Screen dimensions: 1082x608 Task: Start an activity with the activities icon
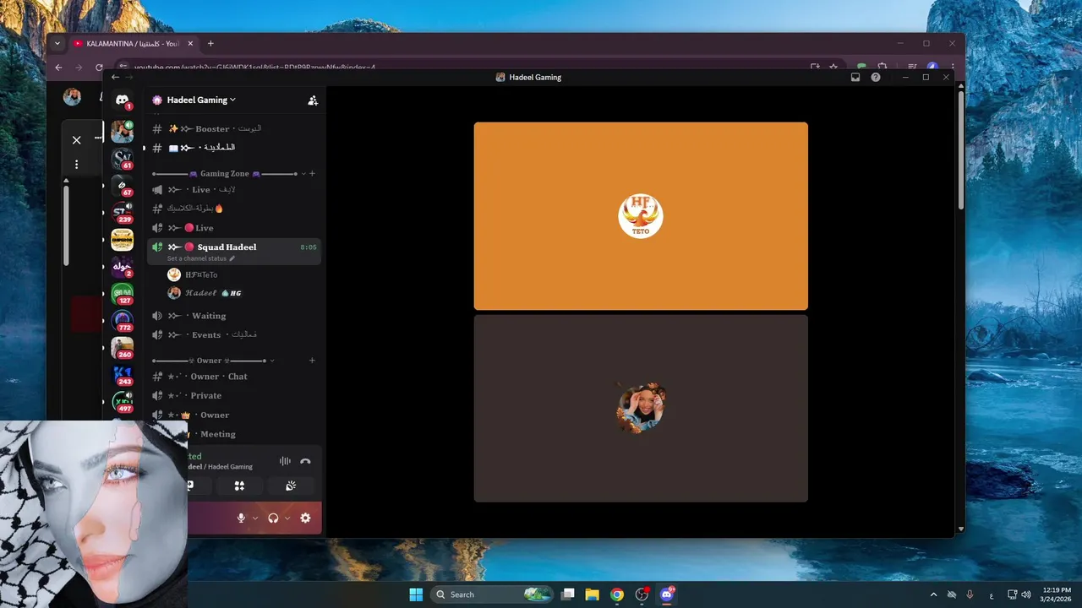pos(239,486)
